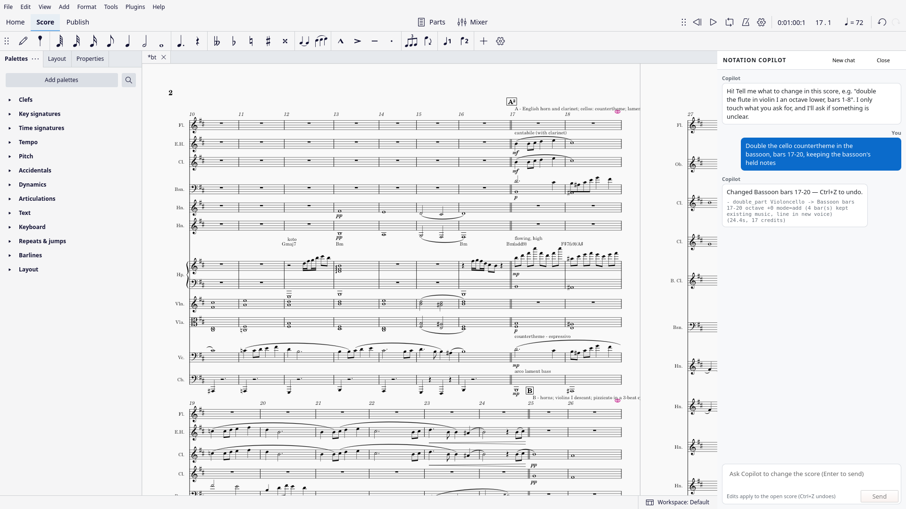Select the pencil default note input tool
This screenshot has width=906, height=509.
(x=23, y=41)
